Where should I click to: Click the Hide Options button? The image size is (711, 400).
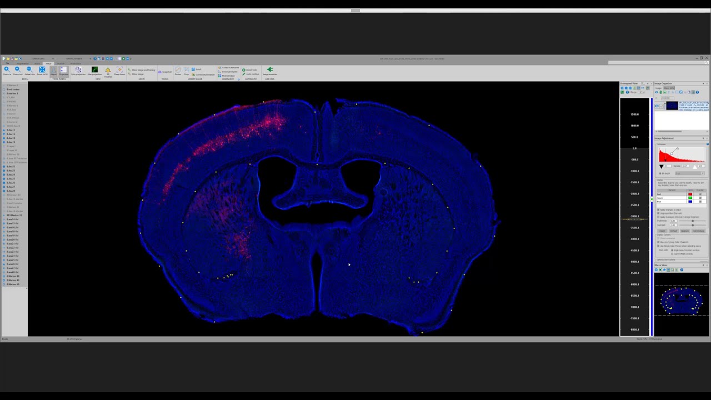(x=698, y=231)
